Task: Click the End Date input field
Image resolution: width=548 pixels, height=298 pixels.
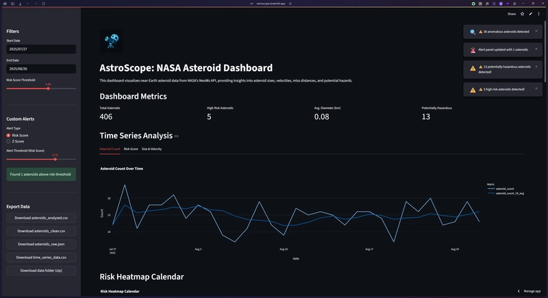Action: [x=41, y=69]
